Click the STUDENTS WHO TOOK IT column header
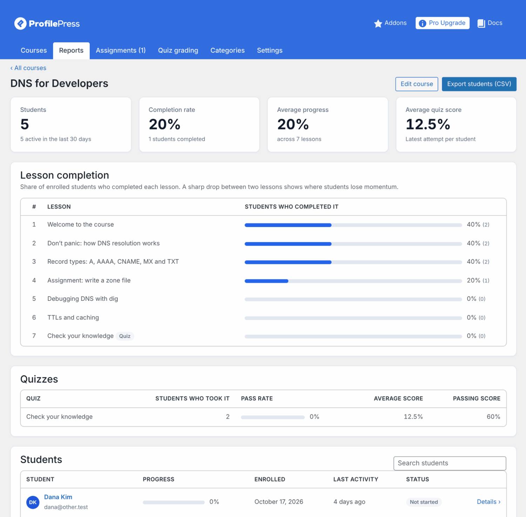Viewport: 526px width, 517px height. tap(193, 399)
